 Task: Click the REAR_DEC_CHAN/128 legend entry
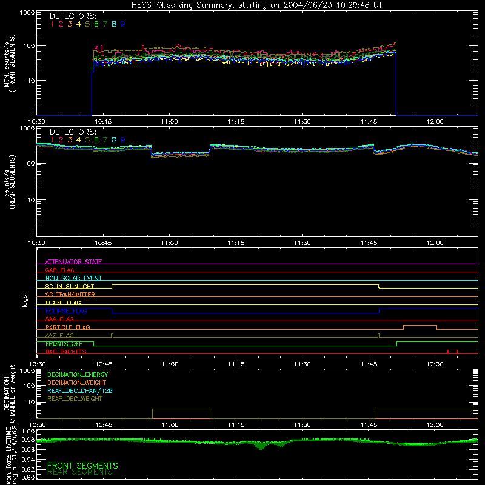80,390
